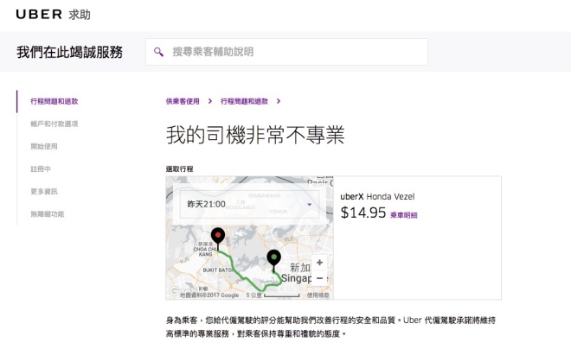Click the red pickup pin on map

click(217, 235)
